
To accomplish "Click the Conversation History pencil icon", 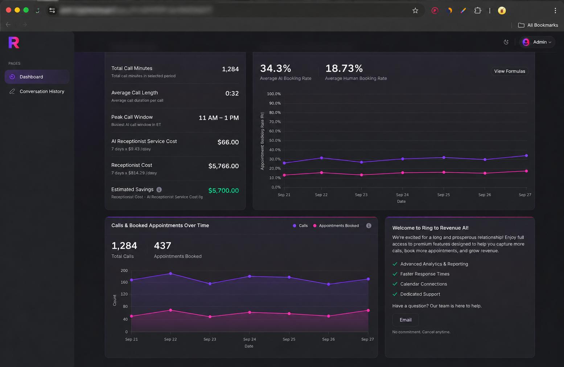I will (12, 91).
